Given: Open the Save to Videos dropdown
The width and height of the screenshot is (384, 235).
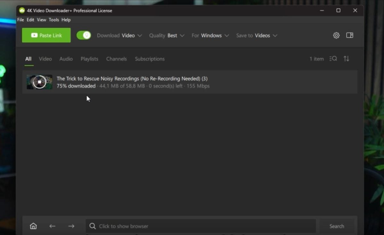Looking at the screenshot, I should 257,35.
